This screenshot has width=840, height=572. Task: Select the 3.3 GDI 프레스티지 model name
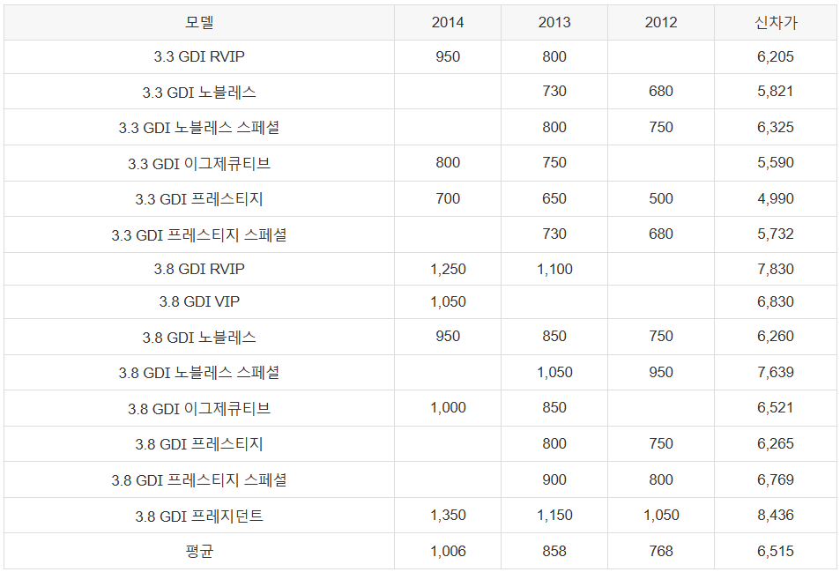(x=198, y=199)
